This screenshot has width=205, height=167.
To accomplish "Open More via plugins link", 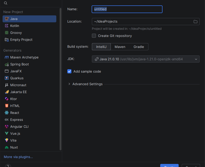I will pyautogui.click(x=18, y=157).
